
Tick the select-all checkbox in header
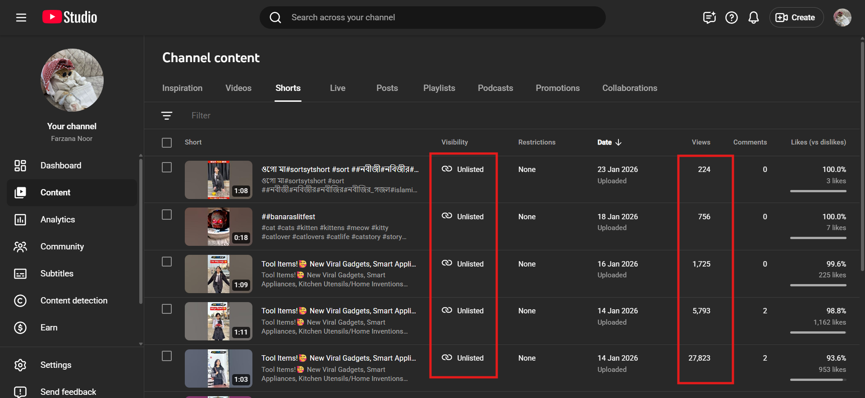(x=167, y=143)
